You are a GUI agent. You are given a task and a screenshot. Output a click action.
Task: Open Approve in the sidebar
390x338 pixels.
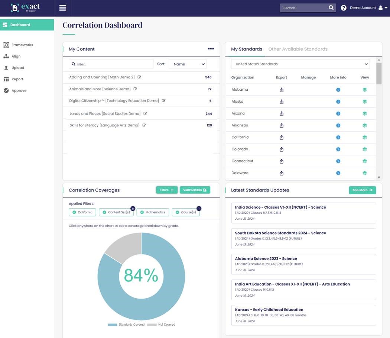(x=15, y=90)
